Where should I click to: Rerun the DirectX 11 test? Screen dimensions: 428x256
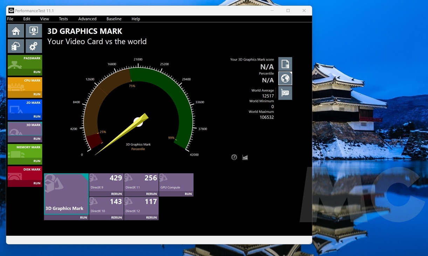click(x=151, y=194)
